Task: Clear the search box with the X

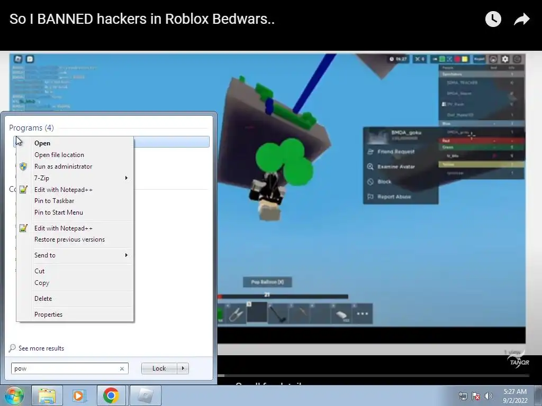Action: (122, 368)
